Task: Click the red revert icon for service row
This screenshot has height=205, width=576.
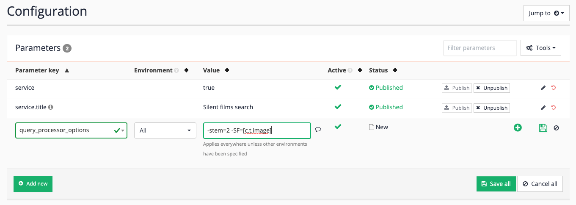Action: [x=554, y=88]
